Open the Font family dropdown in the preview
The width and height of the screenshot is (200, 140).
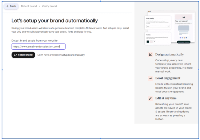tap(158, 27)
